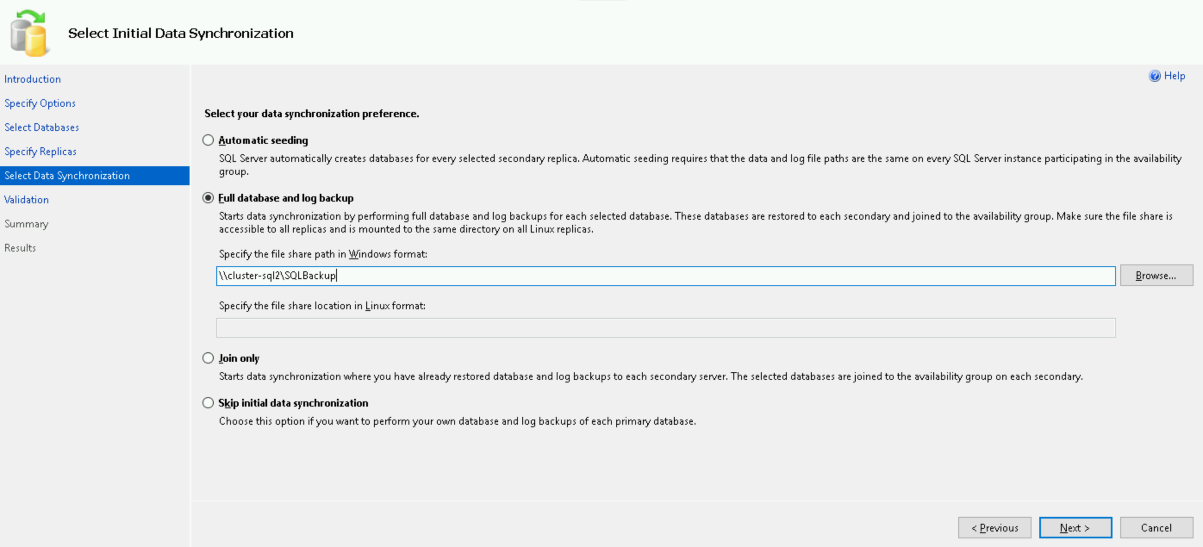Image resolution: width=1203 pixels, height=547 pixels.
Task: Click the Windows file share path field
Action: click(666, 276)
